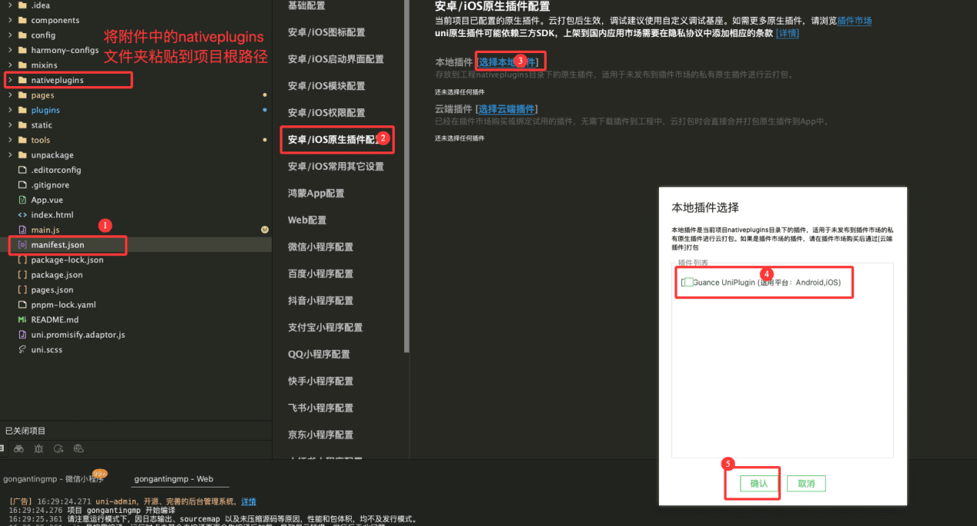The image size is (977, 526).
Task: Open the 微信小程序配置 section
Action: [x=321, y=247]
